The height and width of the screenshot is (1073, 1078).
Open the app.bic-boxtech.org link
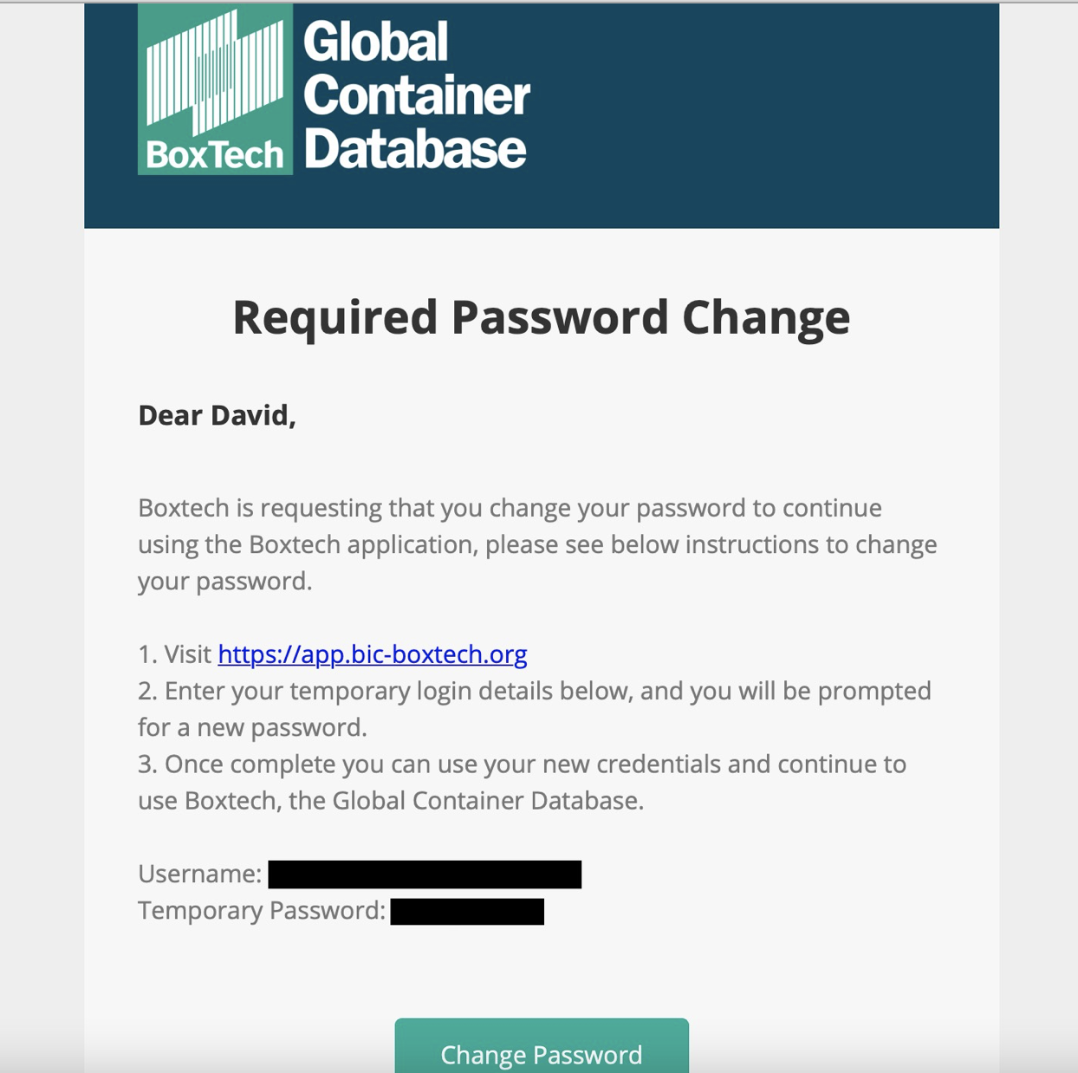point(373,654)
